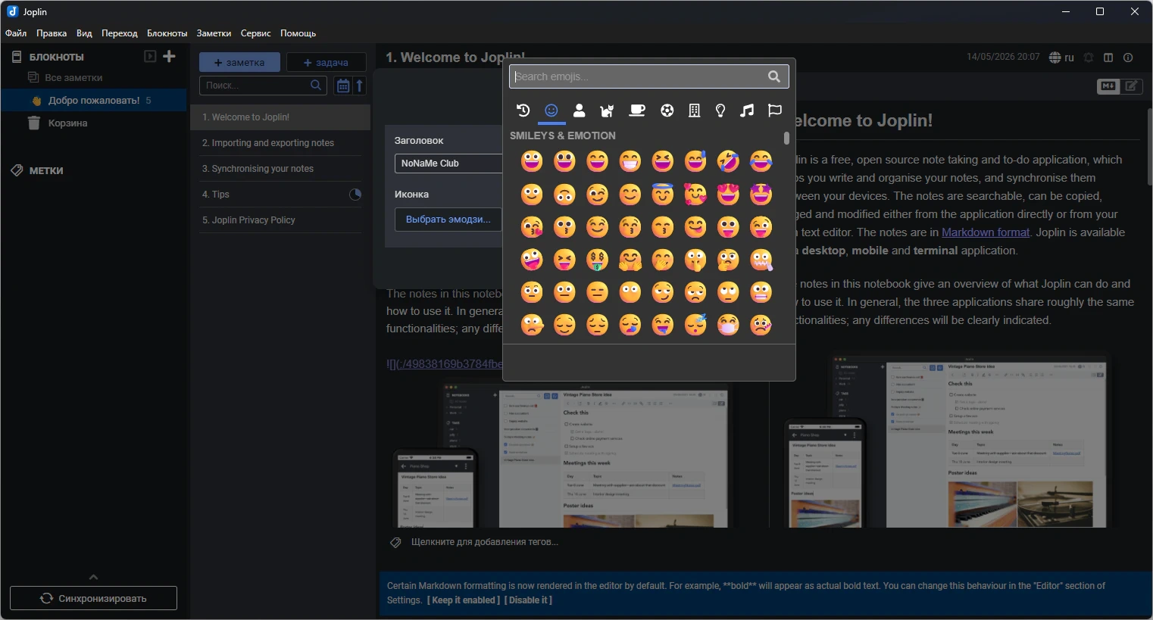The width and height of the screenshot is (1153, 620).
Task: Choose the smiling face with hearts emoji
Action: 695,194
